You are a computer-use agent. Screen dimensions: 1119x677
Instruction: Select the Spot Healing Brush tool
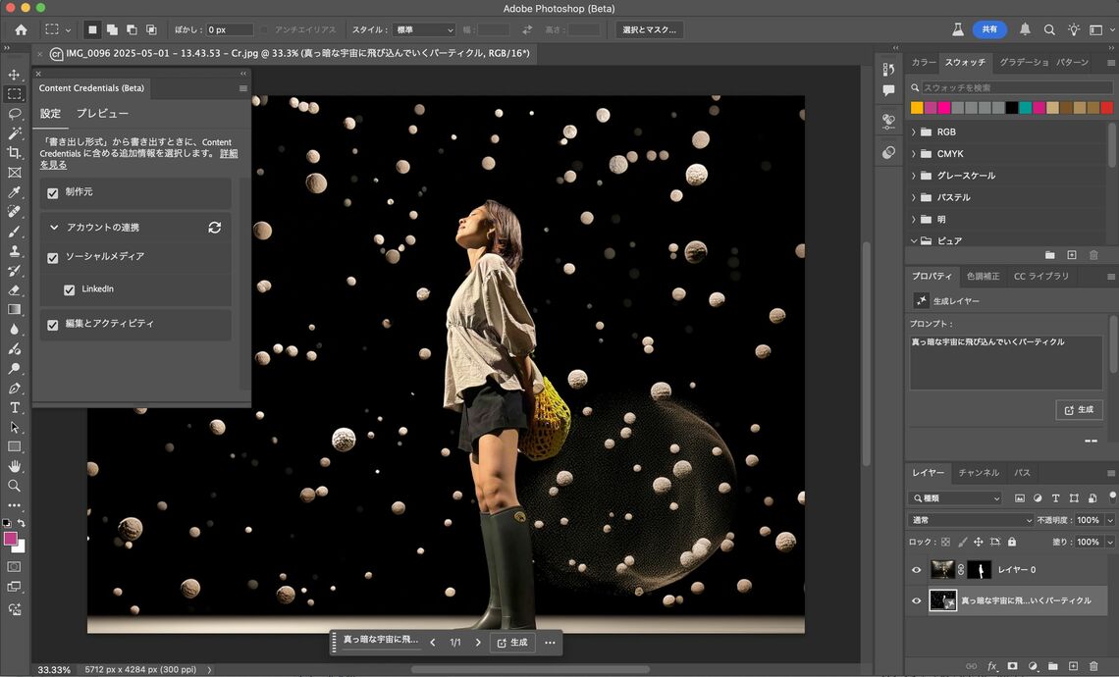pos(15,211)
